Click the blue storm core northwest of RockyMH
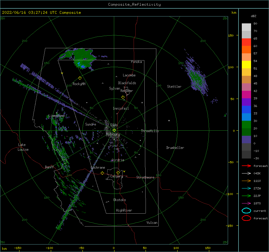This screenshot has height=252, width=269. point(83,67)
